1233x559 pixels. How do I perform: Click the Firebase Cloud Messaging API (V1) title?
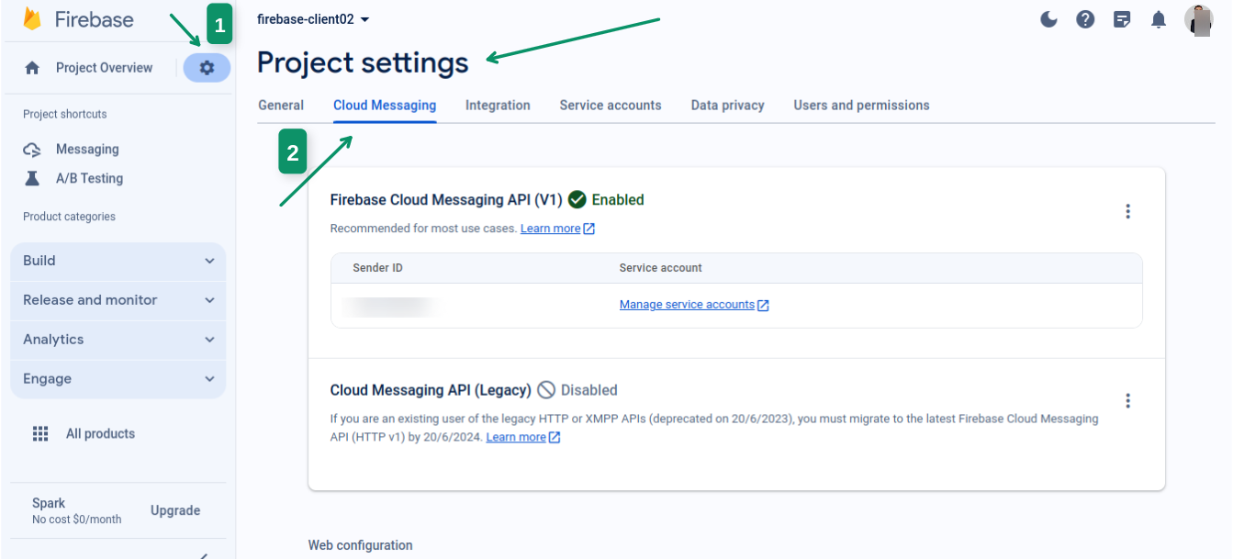coord(446,200)
